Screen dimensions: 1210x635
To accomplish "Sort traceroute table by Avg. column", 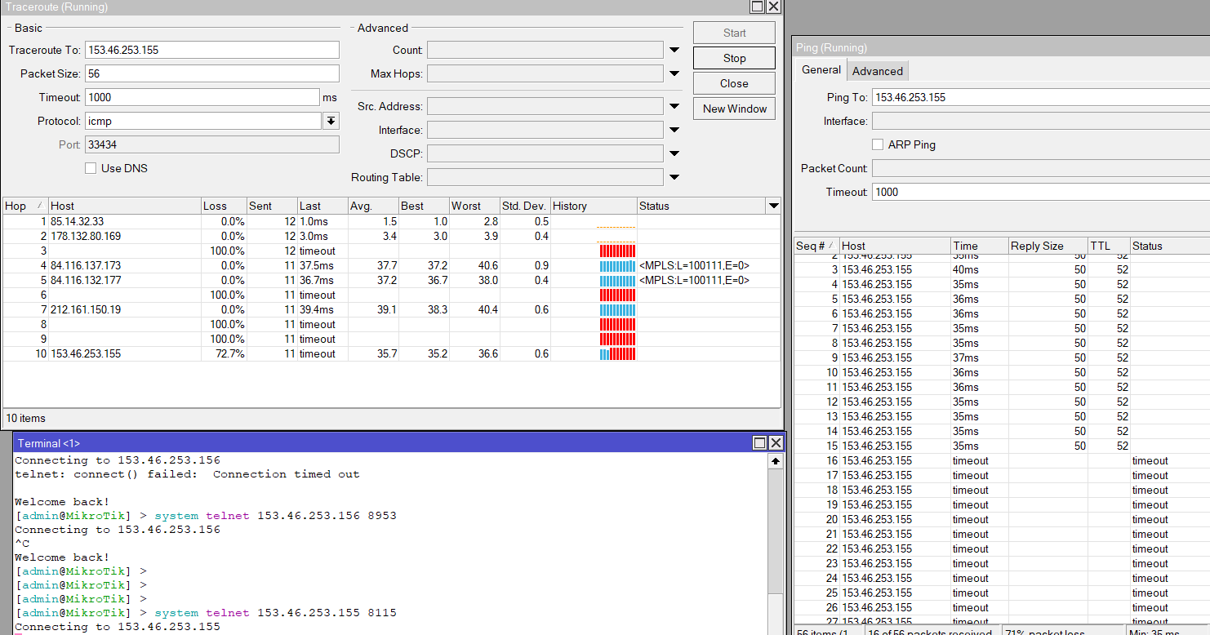I will tap(373, 206).
